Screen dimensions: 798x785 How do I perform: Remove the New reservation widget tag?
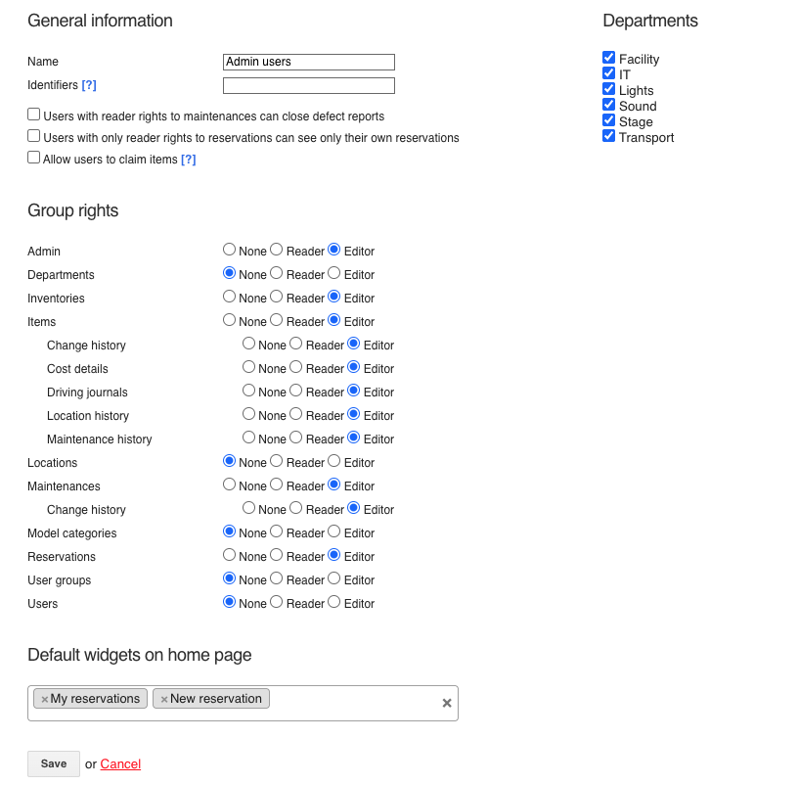click(x=164, y=700)
